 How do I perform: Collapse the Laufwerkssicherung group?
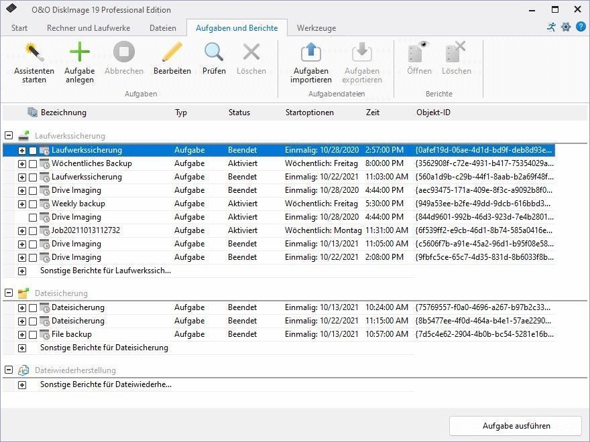pyautogui.click(x=9, y=135)
